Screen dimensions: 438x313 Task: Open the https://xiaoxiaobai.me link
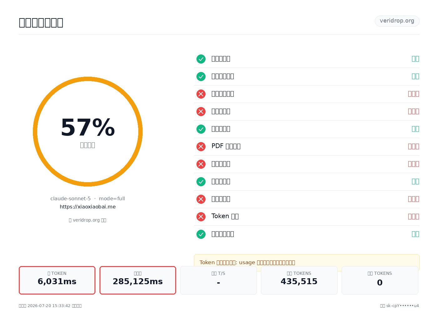coord(88,207)
